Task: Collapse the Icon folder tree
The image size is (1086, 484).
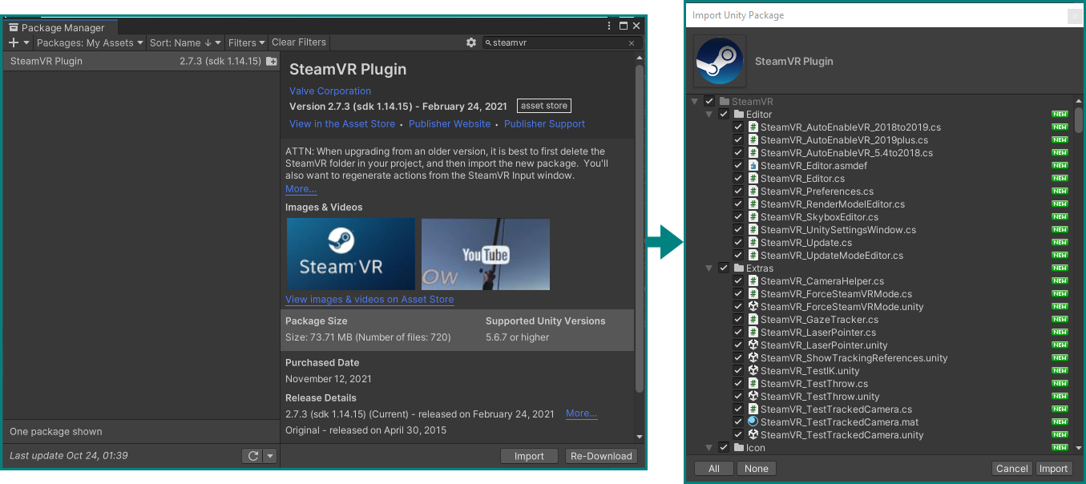Action: click(709, 448)
